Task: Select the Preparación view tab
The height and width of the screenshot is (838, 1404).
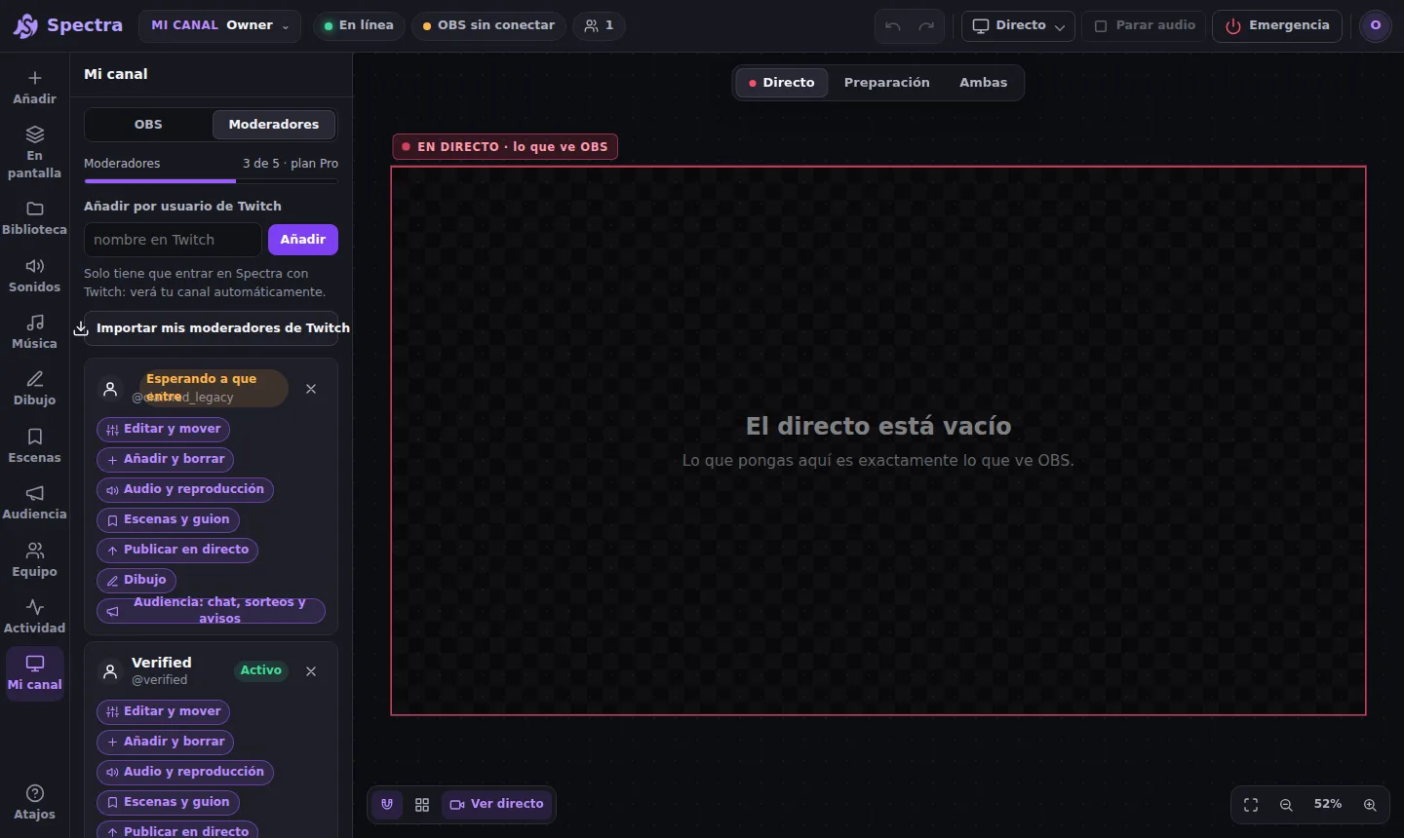Action: click(x=886, y=83)
